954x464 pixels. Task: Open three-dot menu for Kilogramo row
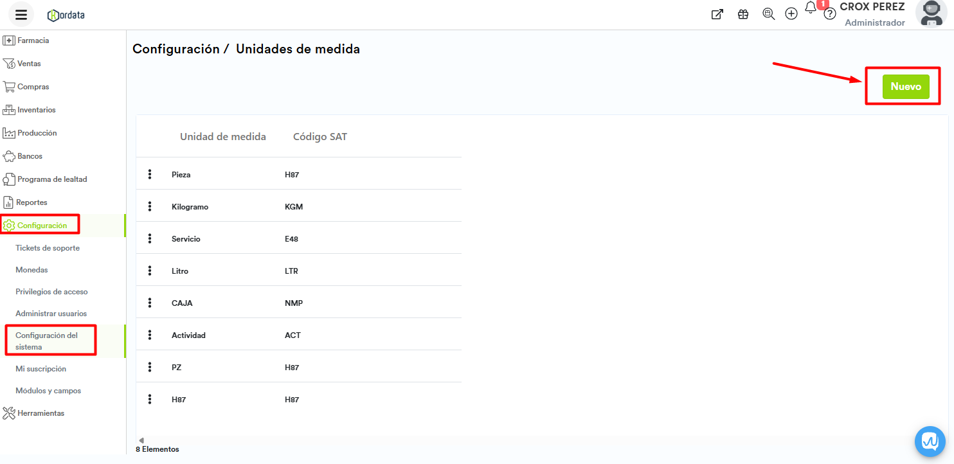(150, 206)
